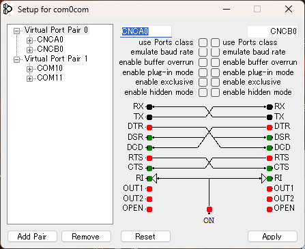Viewport: 305px width, 249px height.
Task: Check enable buffer overrun for left port
Action: tap(203, 62)
